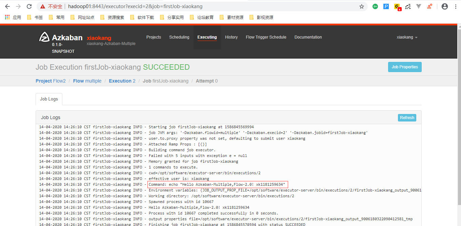
Task: Open the red network-diagram extension icon
Action: (x=429, y=6)
